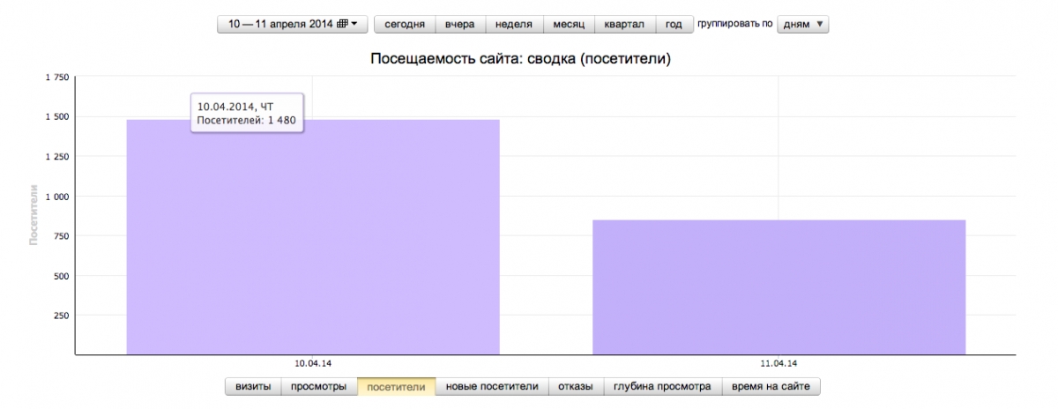The width and height of the screenshot is (1058, 409).
Task: Switch period to месяц
Action: [x=569, y=24]
